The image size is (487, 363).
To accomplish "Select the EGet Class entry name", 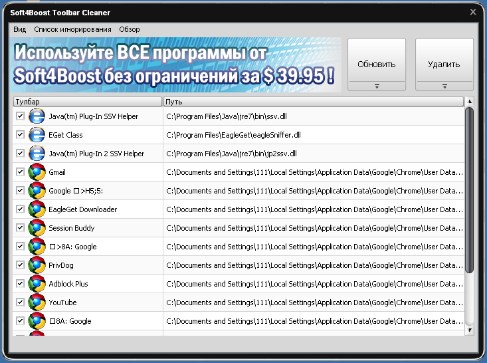I will (66, 135).
